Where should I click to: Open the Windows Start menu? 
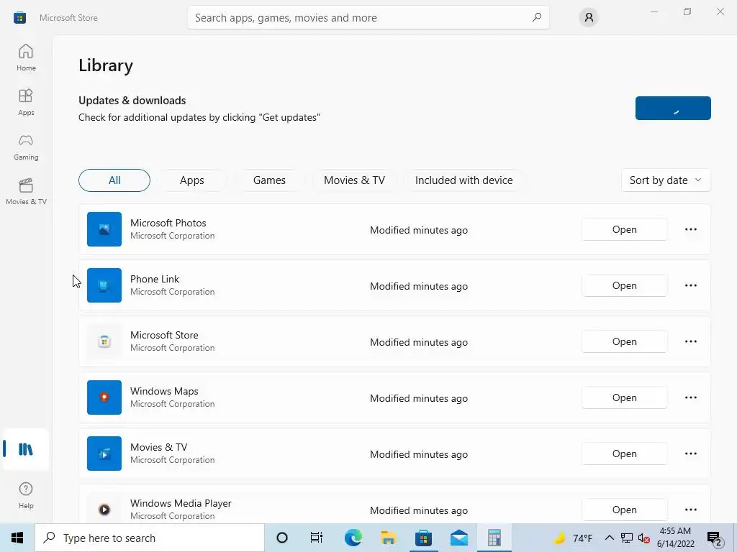pos(17,538)
